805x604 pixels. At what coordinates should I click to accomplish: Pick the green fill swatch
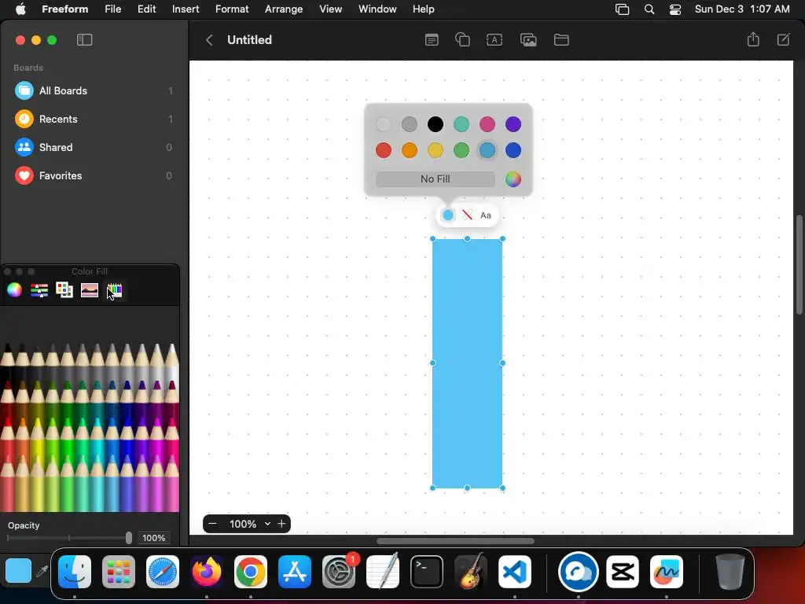pos(461,150)
